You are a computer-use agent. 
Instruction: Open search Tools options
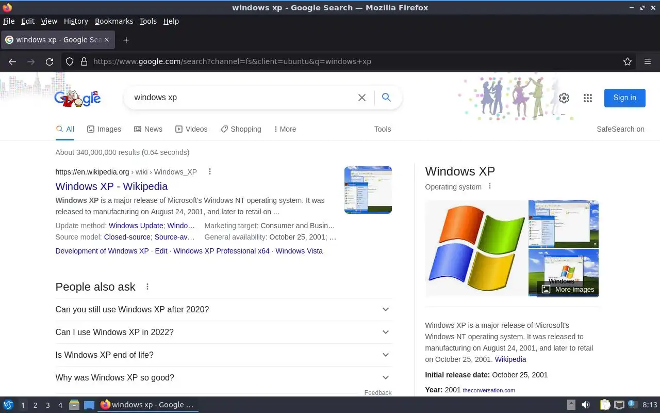coord(383,129)
